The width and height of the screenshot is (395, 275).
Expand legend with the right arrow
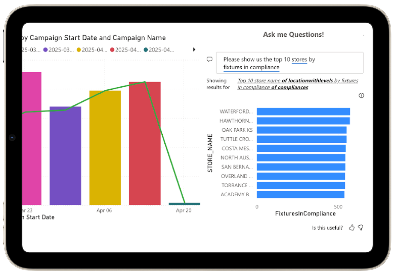click(194, 50)
